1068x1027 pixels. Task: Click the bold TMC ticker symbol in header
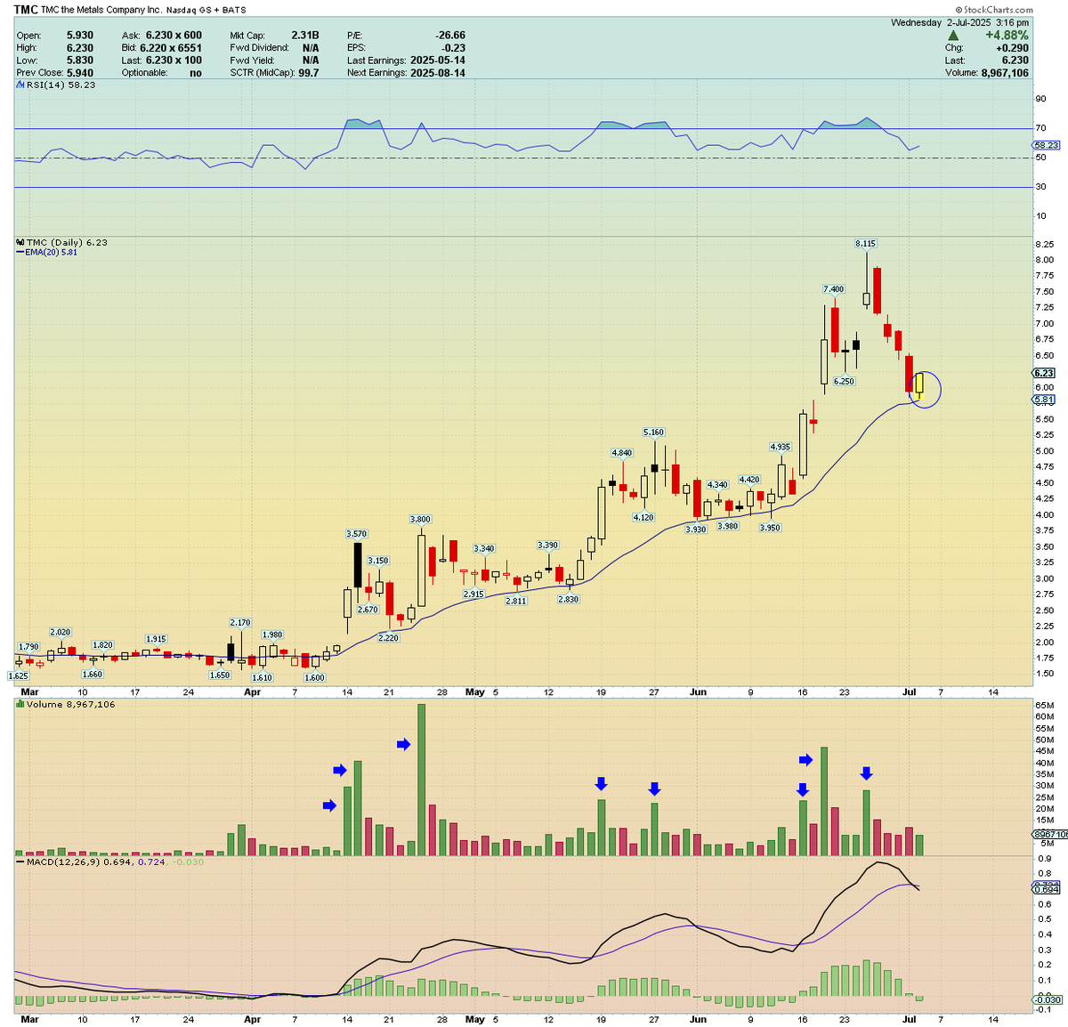pos(26,11)
